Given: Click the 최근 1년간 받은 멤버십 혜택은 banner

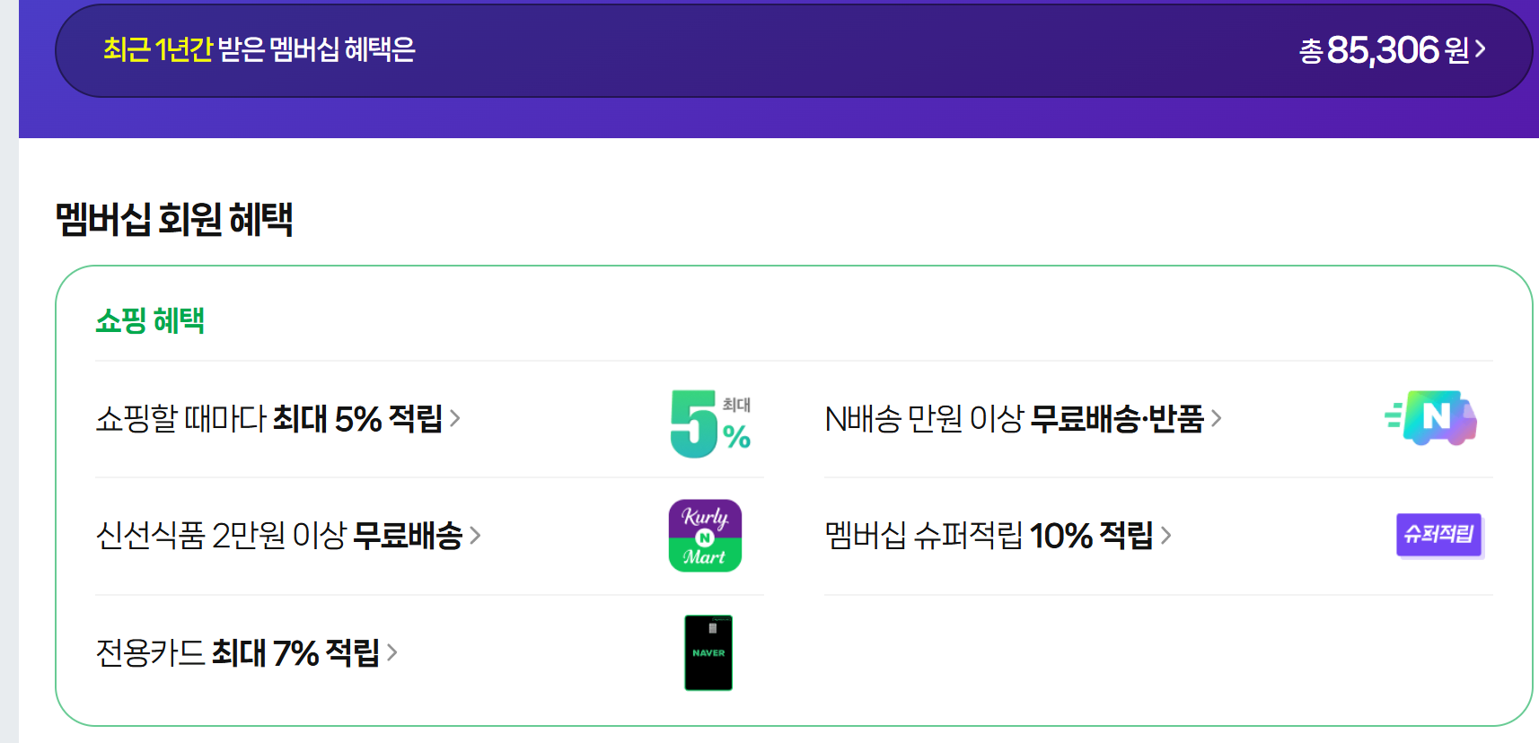Looking at the screenshot, I should pyautogui.click(x=259, y=49).
